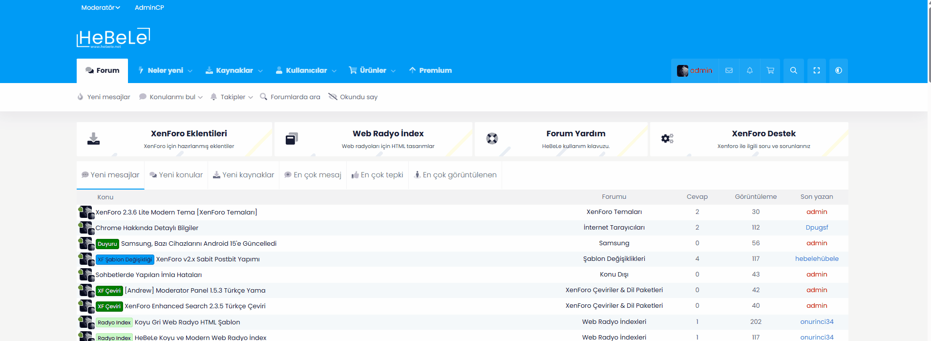Open the Forum Yardım card title
The height and width of the screenshot is (341, 931).
576,133
